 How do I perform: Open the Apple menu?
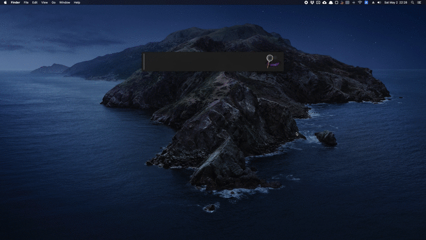tap(5, 3)
